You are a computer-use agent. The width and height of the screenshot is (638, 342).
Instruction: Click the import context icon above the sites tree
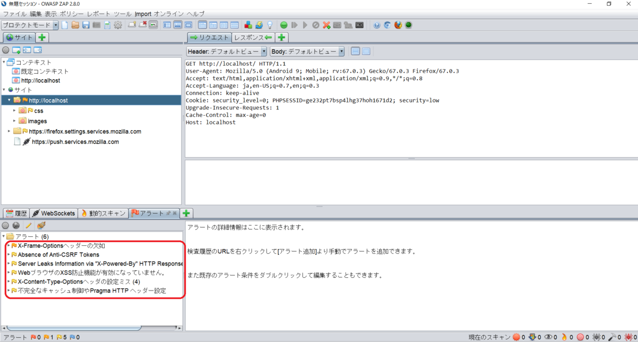[27, 50]
